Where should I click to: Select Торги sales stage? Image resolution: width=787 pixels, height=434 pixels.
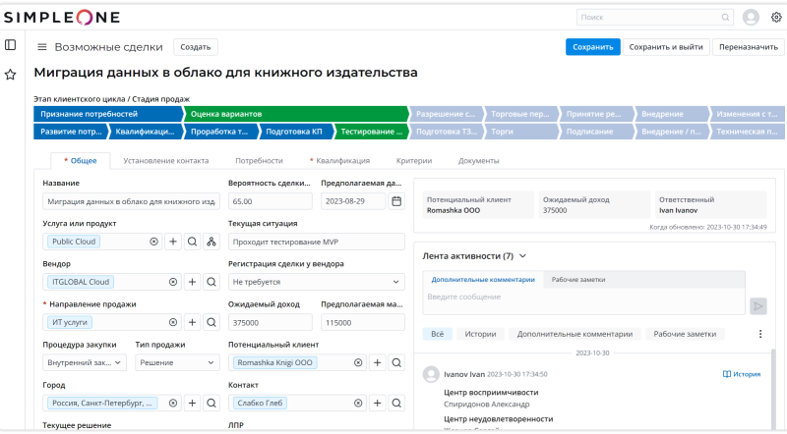click(x=520, y=132)
